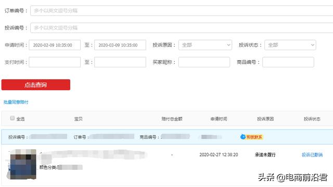Click the 商品编号 input field
Viewport: 333px width, 187px height.
(x=288, y=62)
